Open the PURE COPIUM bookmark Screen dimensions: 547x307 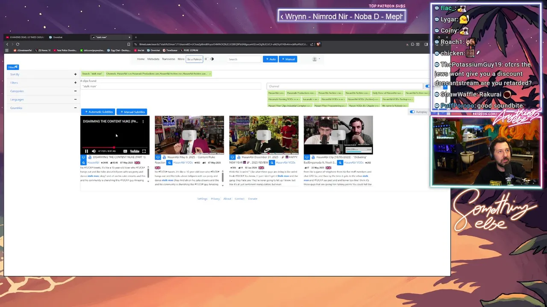tap(190, 50)
